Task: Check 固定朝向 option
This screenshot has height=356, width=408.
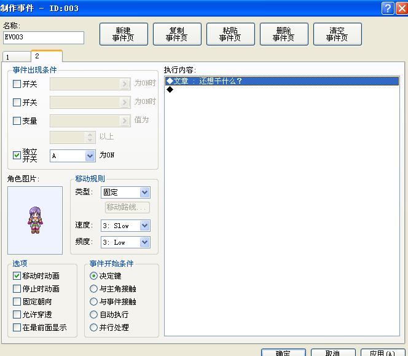Action: click(17, 301)
